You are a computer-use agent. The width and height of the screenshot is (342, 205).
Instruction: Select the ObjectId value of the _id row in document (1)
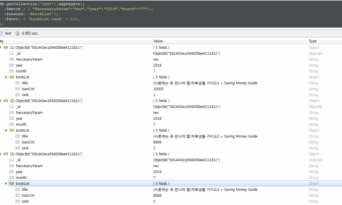[x=187, y=53]
